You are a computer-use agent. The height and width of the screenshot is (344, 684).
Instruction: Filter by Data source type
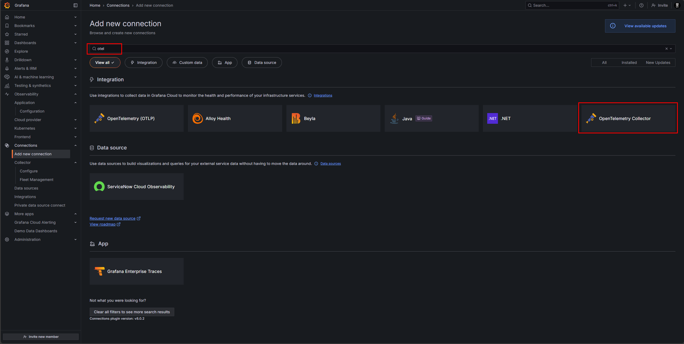tap(262, 63)
